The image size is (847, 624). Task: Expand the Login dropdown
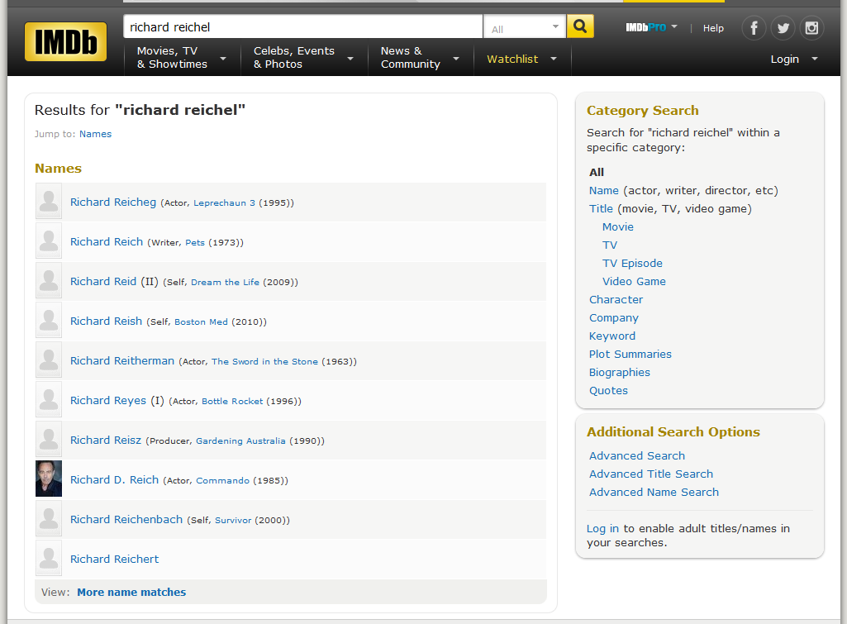point(794,59)
